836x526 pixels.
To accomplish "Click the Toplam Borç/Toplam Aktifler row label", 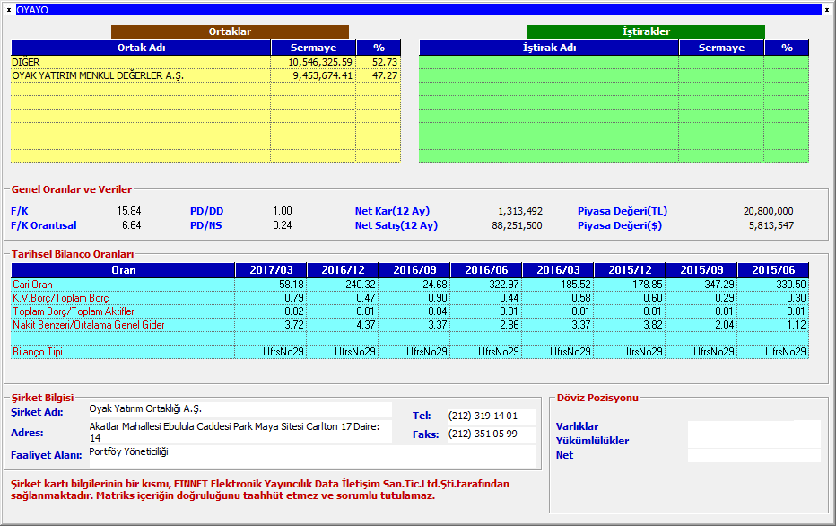I will [x=74, y=311].
